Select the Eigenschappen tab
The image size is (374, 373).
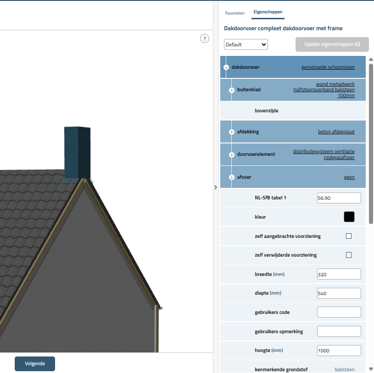(x=268, y=12)
